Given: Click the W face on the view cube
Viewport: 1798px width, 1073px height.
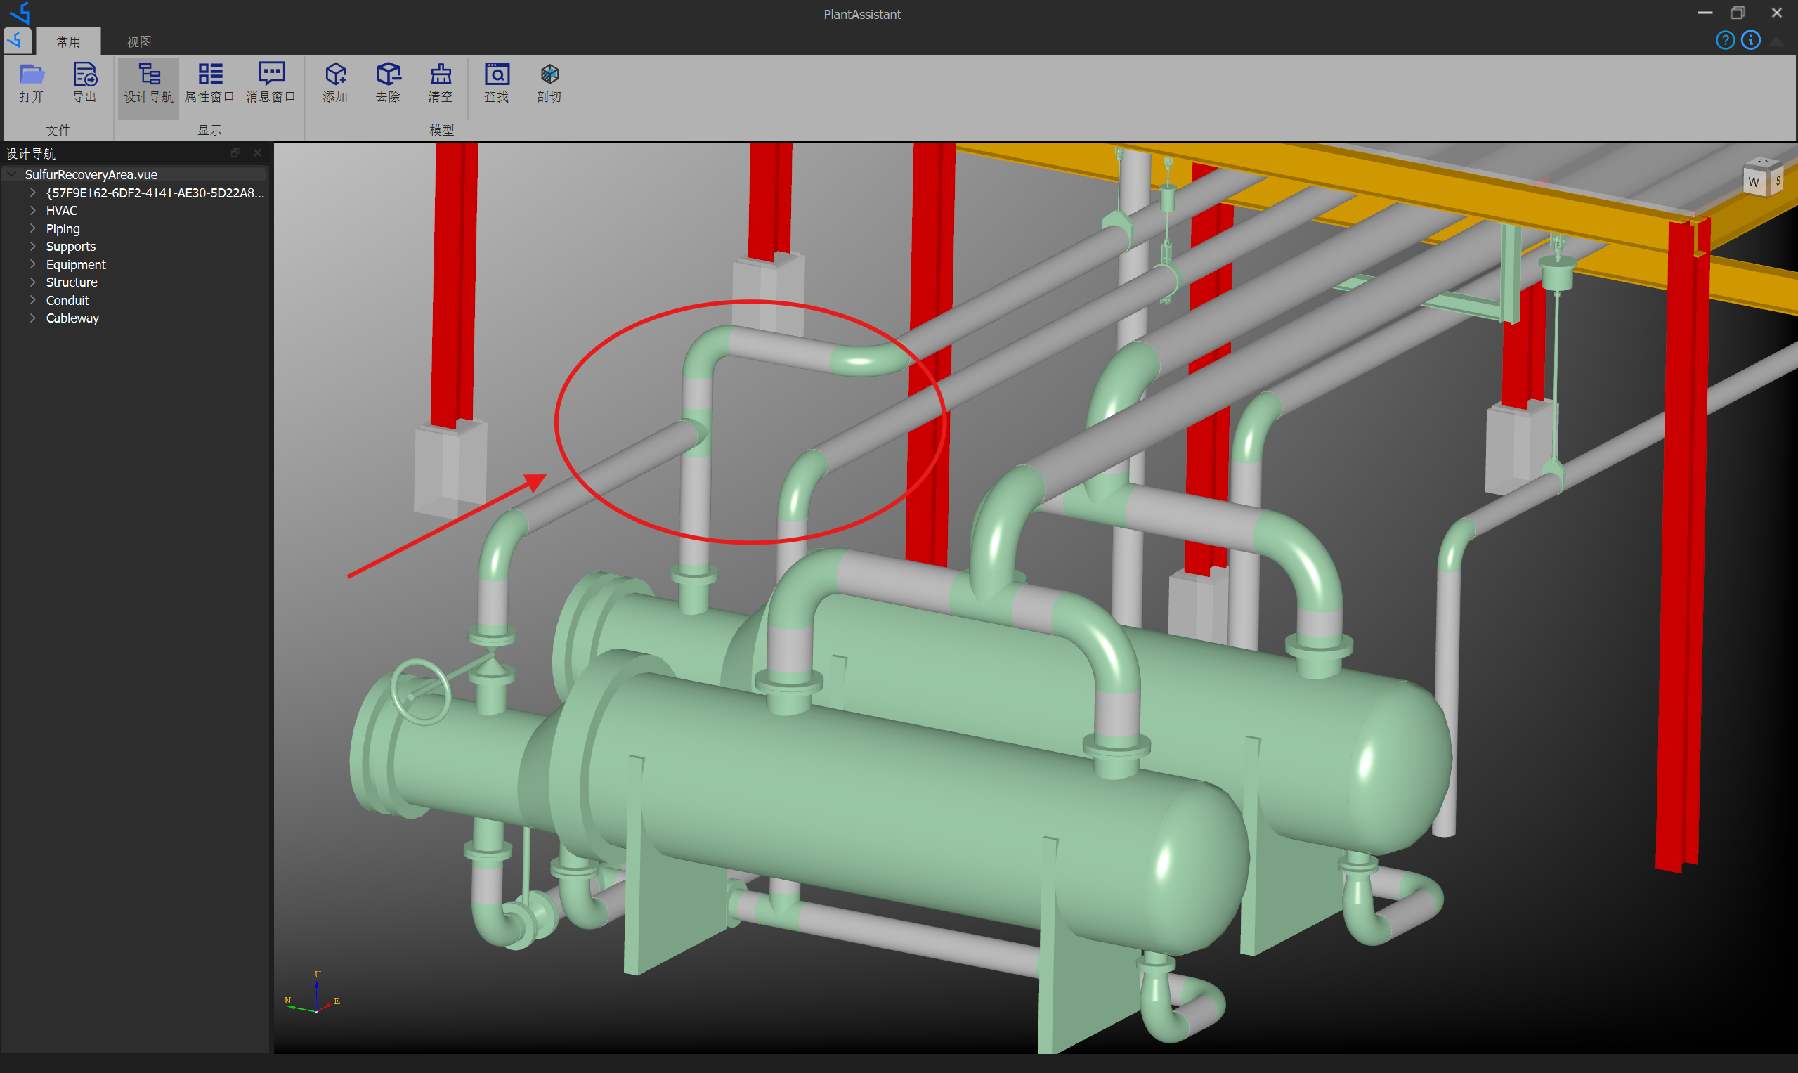Looking at the screenshot, I should [x=1752, y=181].
